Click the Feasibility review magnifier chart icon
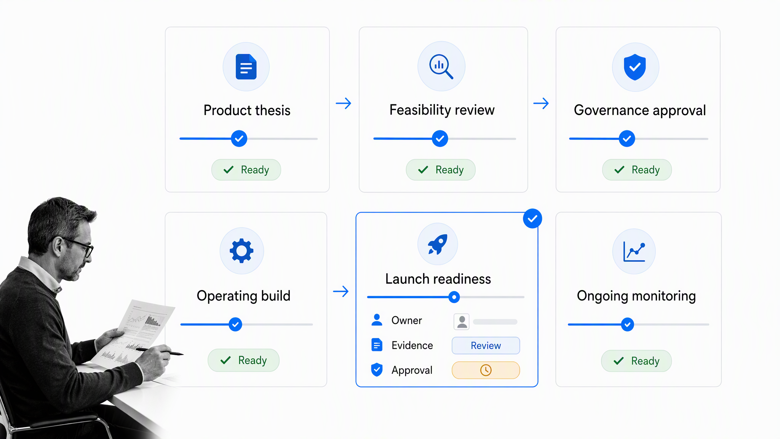 click(x=441, y=67)
